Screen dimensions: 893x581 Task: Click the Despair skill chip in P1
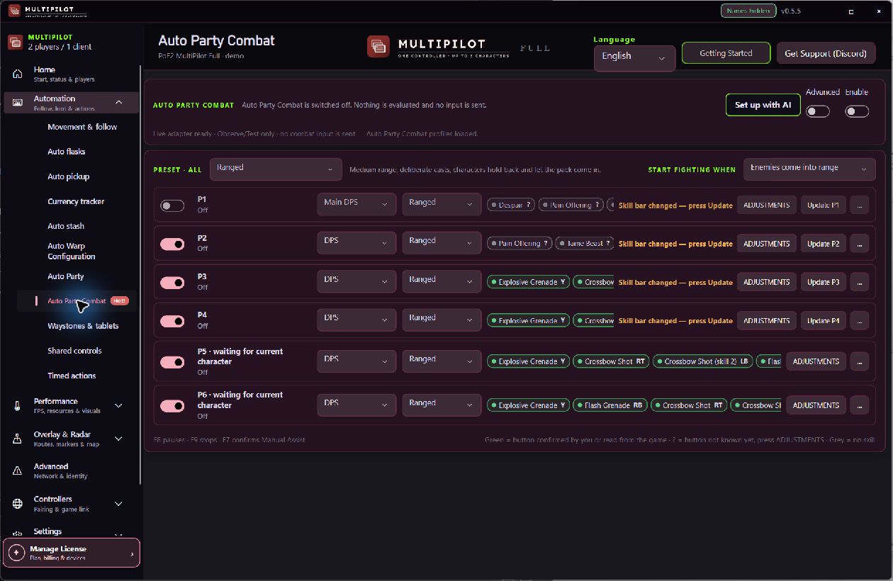tap(510, 205)
